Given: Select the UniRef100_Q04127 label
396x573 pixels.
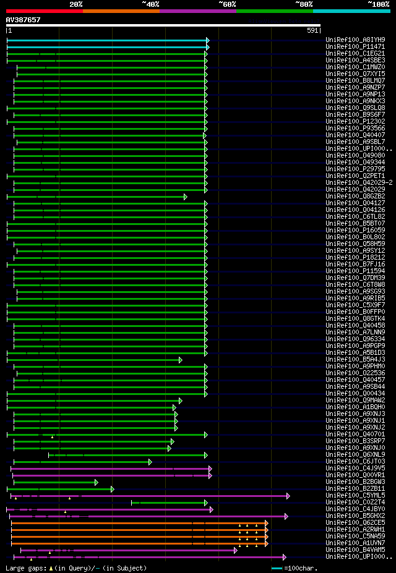Looking at the screenshot, I should pos(355,203).
